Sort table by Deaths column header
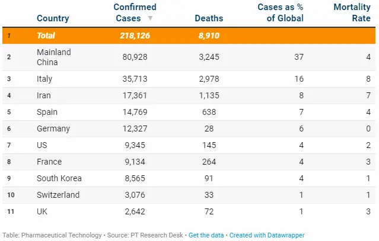379x241 pixels. (x=209, y=18)
